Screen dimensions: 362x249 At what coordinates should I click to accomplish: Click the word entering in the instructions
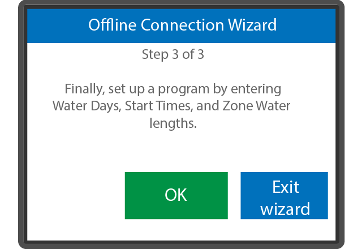(x=256, y=89)
